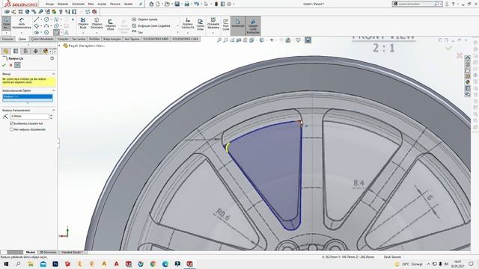Open the FeatureManager tree tab icon
Viewport: 479px width, 269px height.
coord(6,51)
